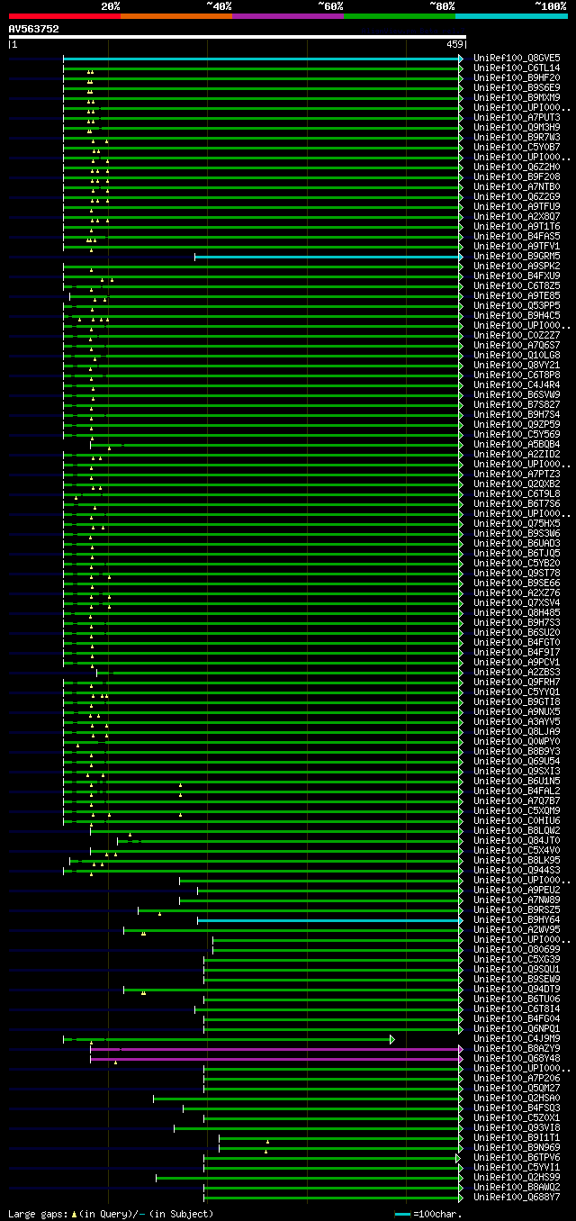The image size is (576, 1221).
Task: Select label UniRef100_A7P206
Action: [517, 1078]
